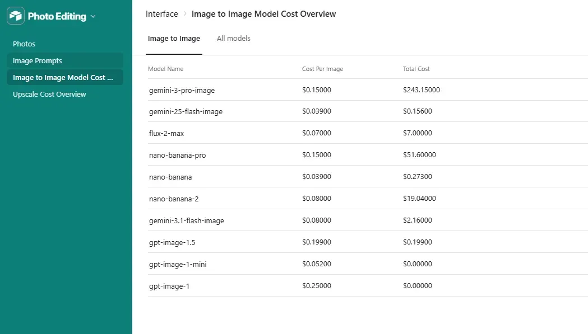Click the $19.04000 total cost cell
Viewport: 588px width, 334px height.
(419, 199)
